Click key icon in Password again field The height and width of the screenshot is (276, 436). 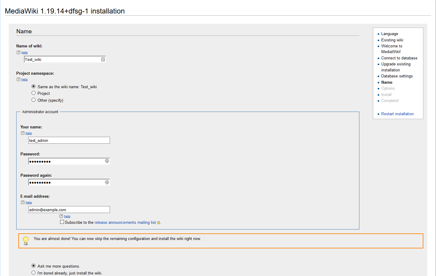pos(107,182)
